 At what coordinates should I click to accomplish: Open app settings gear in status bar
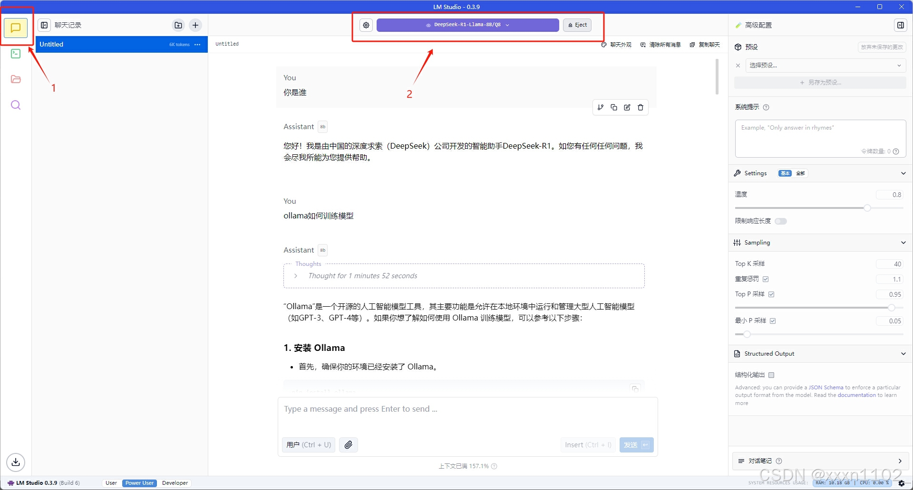901,483
